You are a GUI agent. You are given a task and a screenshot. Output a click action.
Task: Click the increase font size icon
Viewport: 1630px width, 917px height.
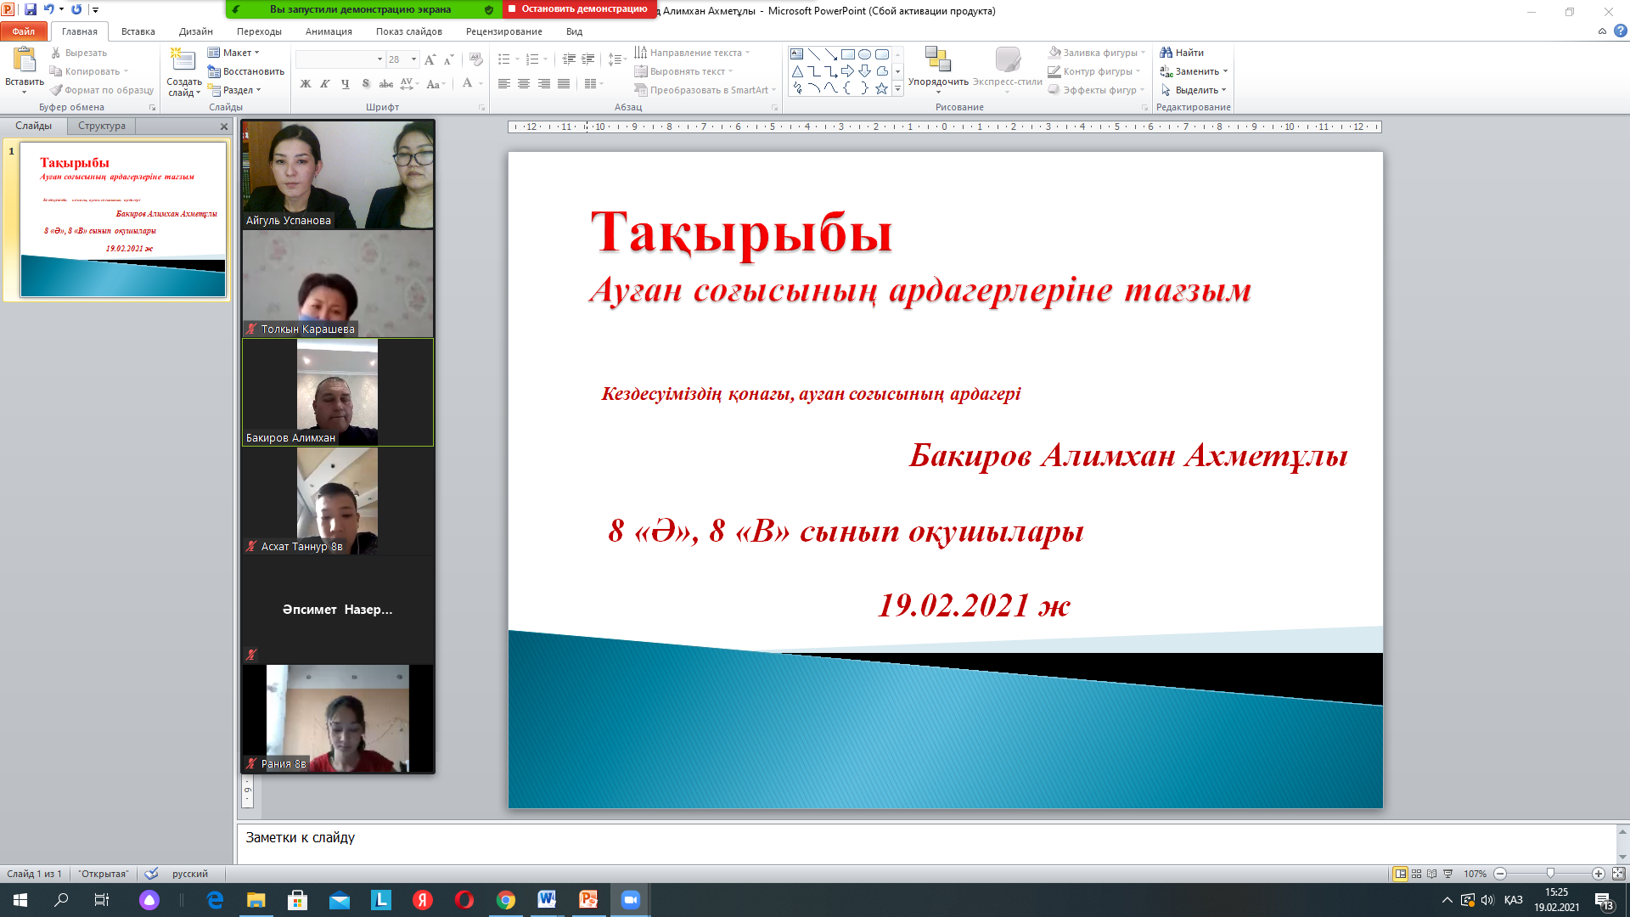click(x=430, y=59)
